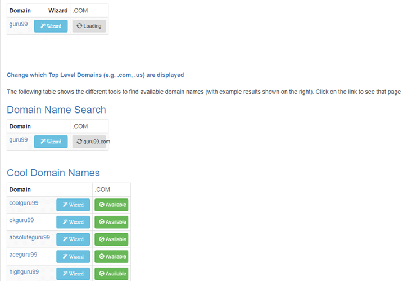Image resolution: width=403 pixels, height=281 pixels.
Task: Click the checkmark Available icon for coolguru99
Action: coord(102,205)
